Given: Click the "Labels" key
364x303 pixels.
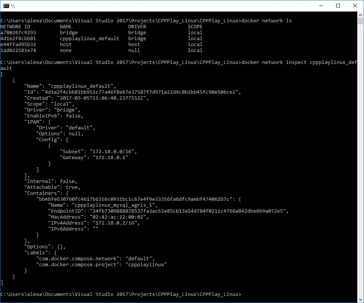Looking at the screenshot, I should click(38, 252).
